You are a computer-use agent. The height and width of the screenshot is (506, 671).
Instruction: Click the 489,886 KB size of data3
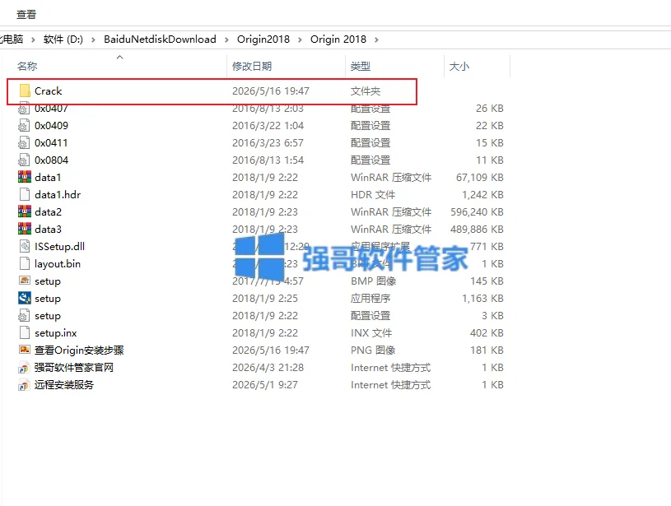(x=478, y=230)
